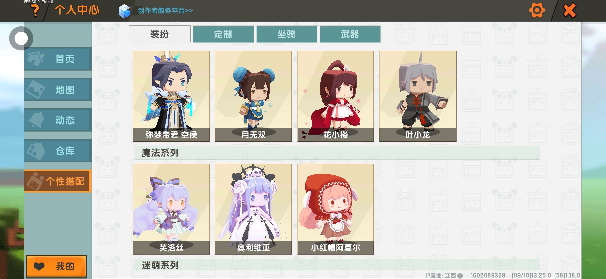This screenshot has height=279, width=606.
Task: Switch to the 武器 weapons tab
Action: [x=350, y=34]
